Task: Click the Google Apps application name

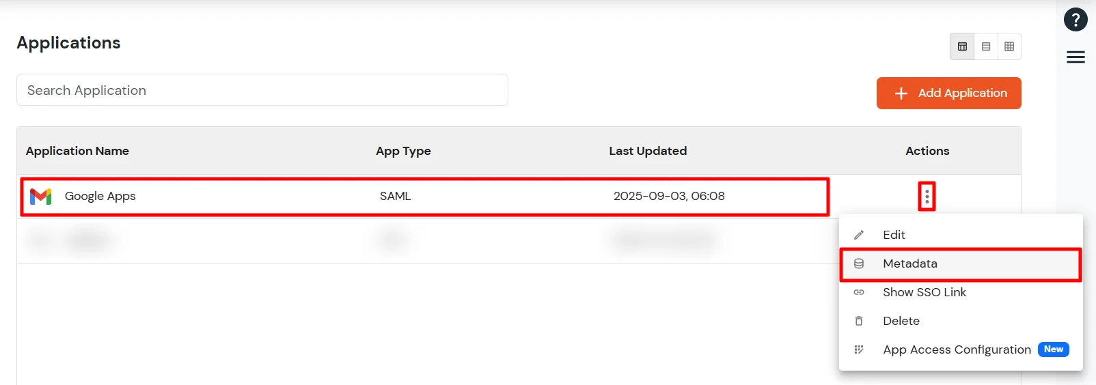Action: 100,197
